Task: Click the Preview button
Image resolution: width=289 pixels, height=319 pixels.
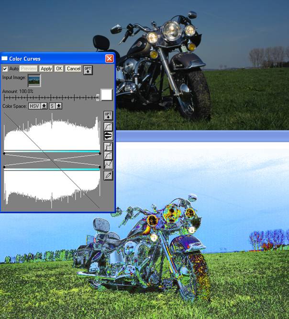Action: pos(29,69)
